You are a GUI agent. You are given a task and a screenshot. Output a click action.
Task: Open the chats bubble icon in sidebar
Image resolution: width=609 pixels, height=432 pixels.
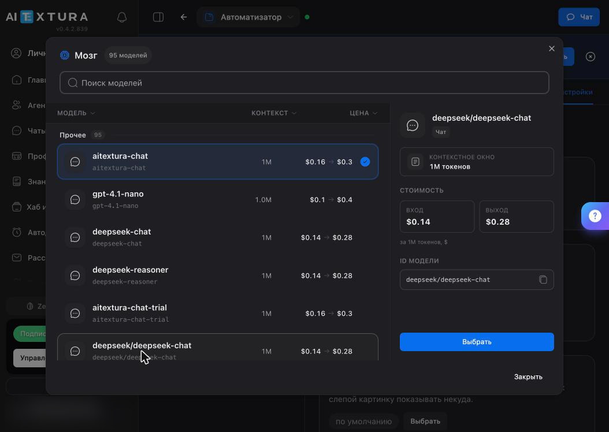point(16,131)
